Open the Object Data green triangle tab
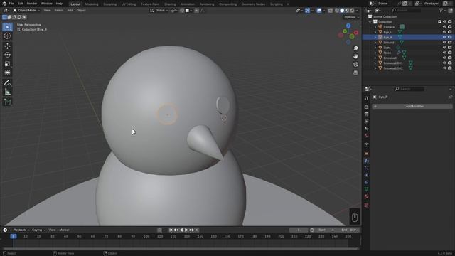Image resolution: width=455 pixels, height=256 pixels. (x=367, y=189)
